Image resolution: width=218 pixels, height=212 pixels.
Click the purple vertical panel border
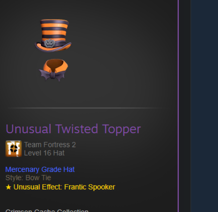tap(178, 106)
